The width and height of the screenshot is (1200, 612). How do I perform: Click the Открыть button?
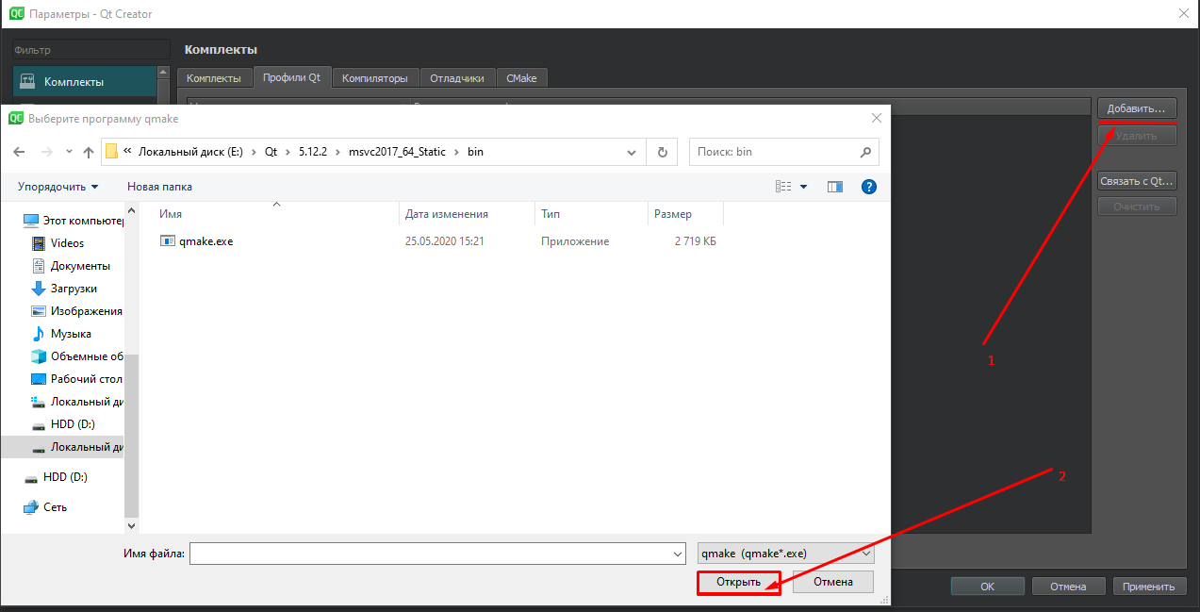point(738,582)
